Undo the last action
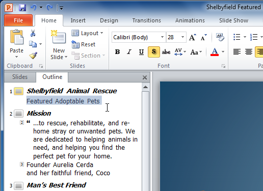Image resolution: width=263 pixels, height=191 pixels. pyautogui.click(x=34, y=8)
